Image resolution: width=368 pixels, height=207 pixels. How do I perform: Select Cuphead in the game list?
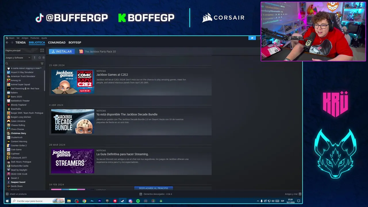click(15, 154)
